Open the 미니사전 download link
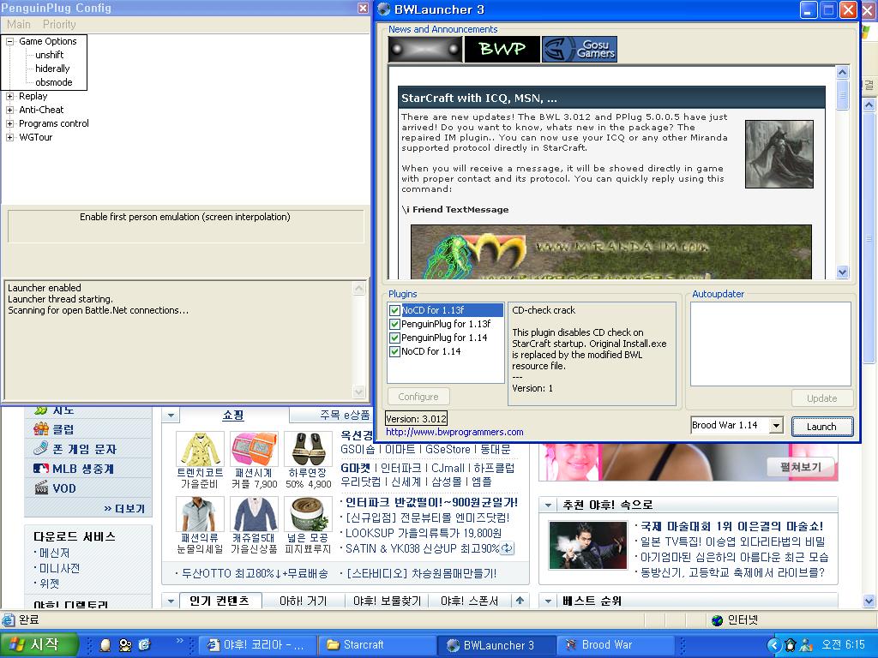 pos(59,569)
